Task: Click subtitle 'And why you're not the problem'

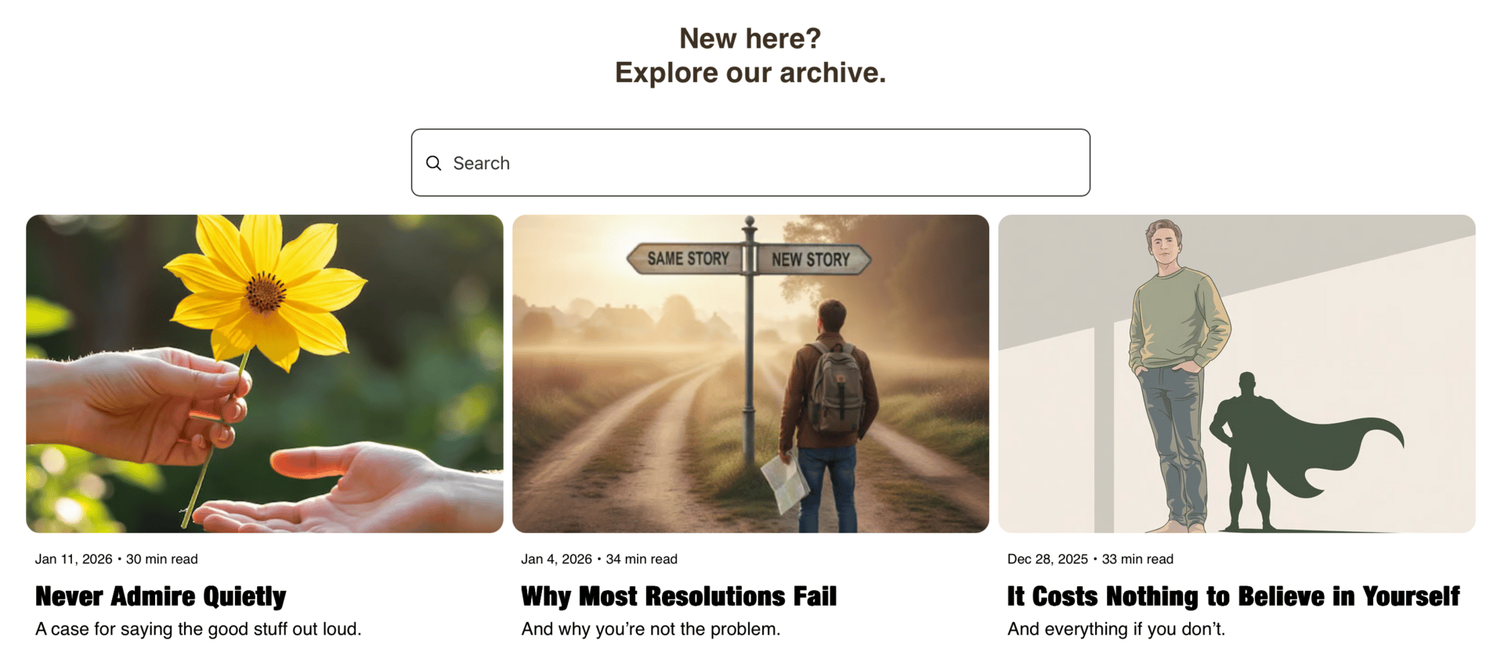Action: point(651,629)
